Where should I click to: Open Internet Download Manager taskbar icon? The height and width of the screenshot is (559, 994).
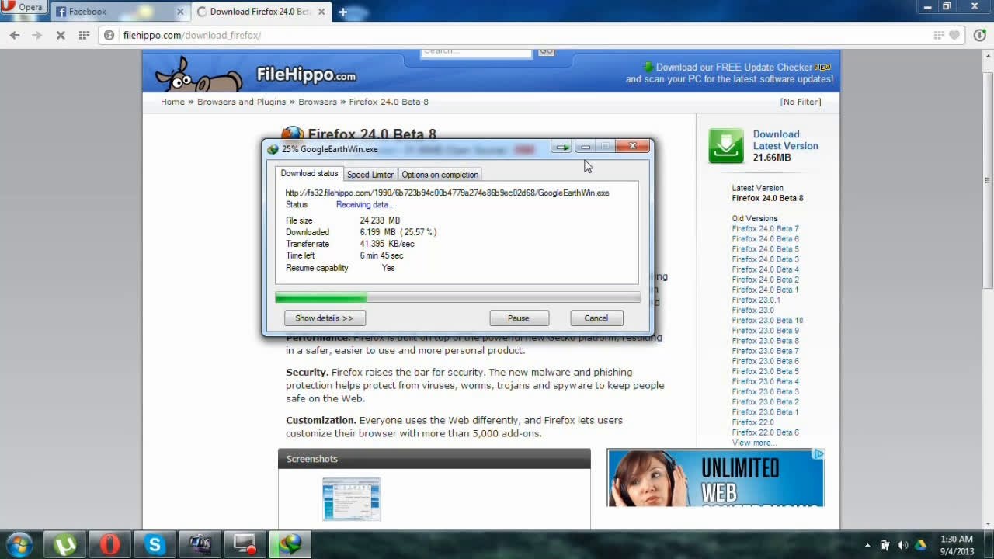click(290, 545)
